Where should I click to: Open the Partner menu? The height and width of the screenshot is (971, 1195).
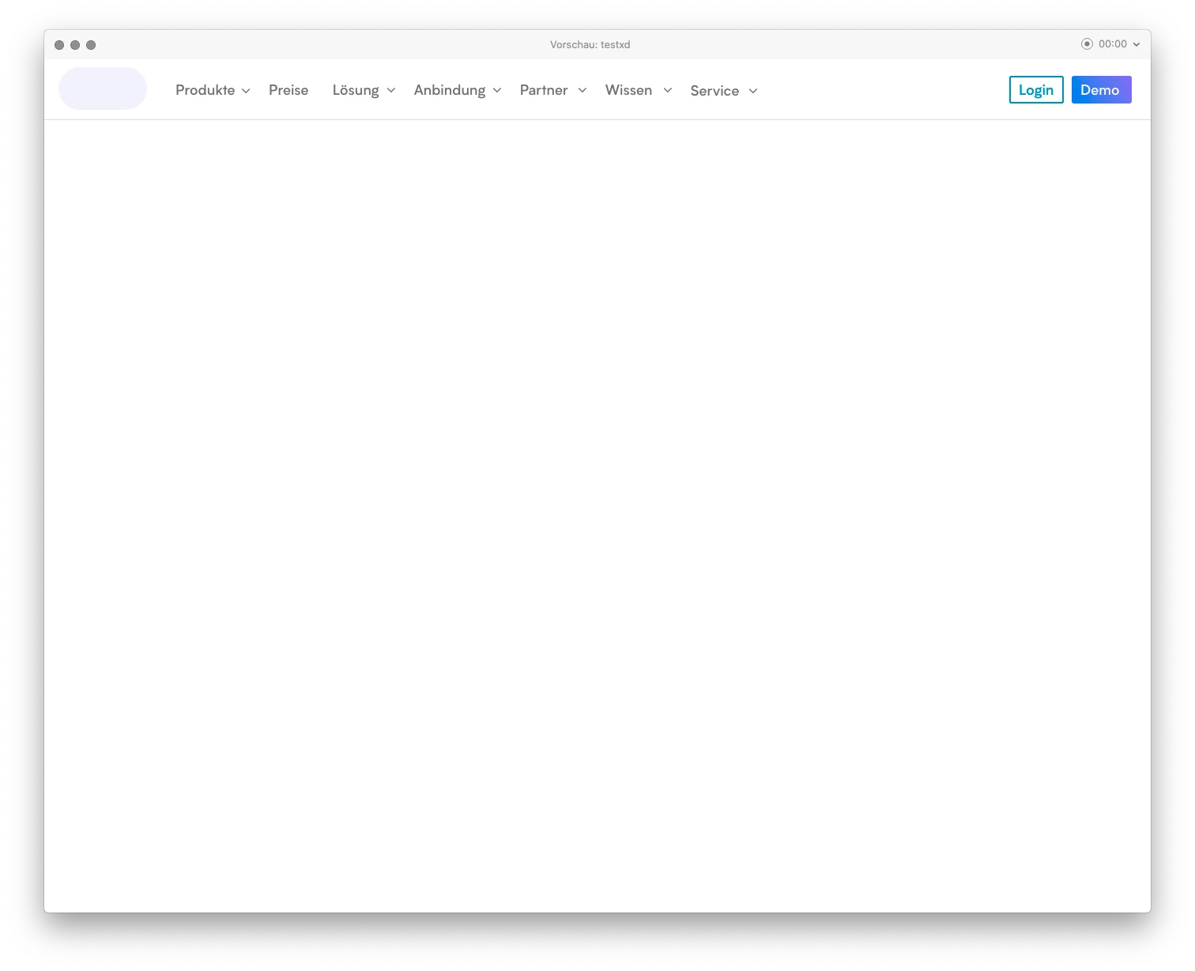pyautogui.click(x=544, y=90)
